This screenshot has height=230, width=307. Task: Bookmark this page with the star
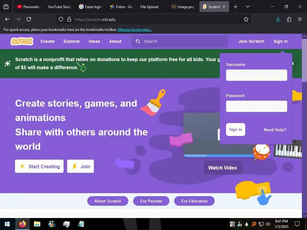[x=246, y=19]
